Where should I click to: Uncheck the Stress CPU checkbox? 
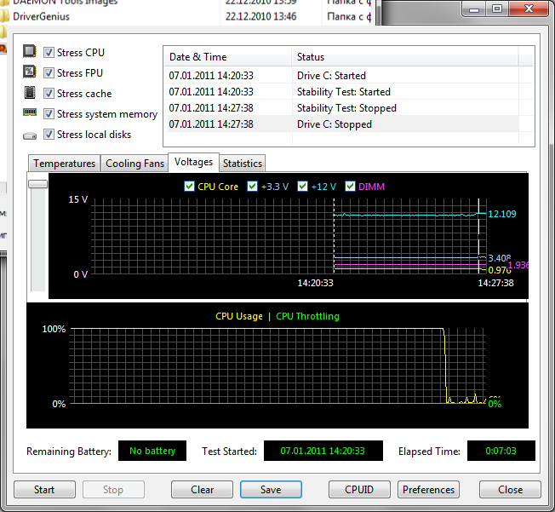coord(49,53)
